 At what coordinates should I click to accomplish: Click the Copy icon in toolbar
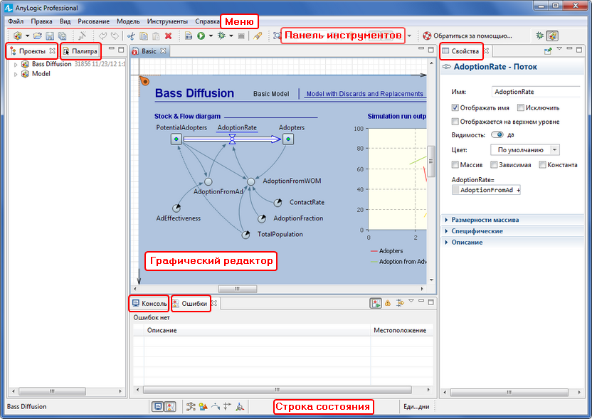(x=144, y=36)
